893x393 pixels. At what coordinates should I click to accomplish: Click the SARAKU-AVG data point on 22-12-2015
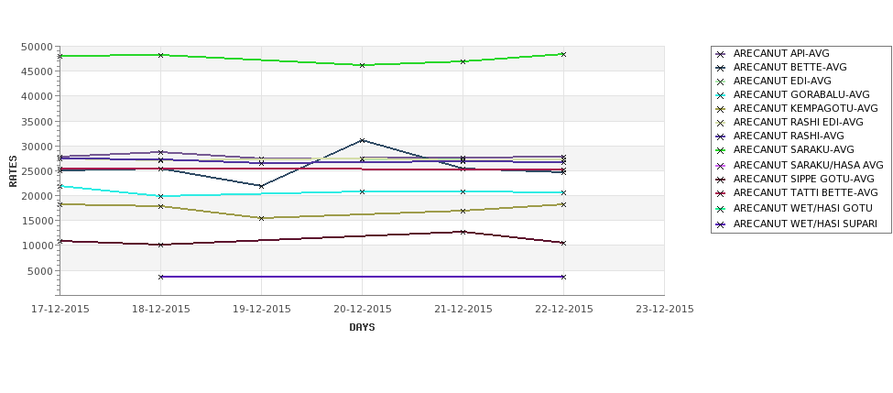563,54
